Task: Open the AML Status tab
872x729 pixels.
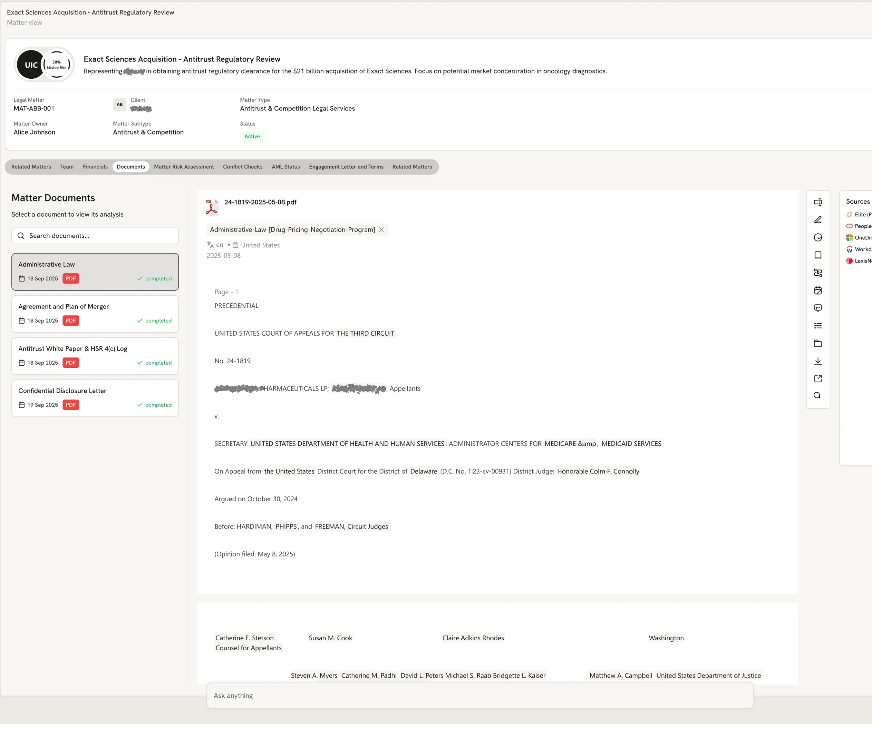Action: (x=286, y=167)
